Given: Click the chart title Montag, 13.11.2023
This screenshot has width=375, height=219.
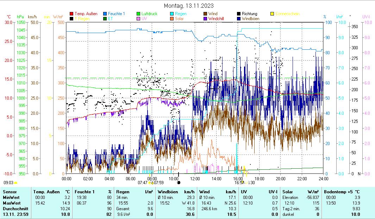Looking at the screenshot, I should [x=189, y=6].
